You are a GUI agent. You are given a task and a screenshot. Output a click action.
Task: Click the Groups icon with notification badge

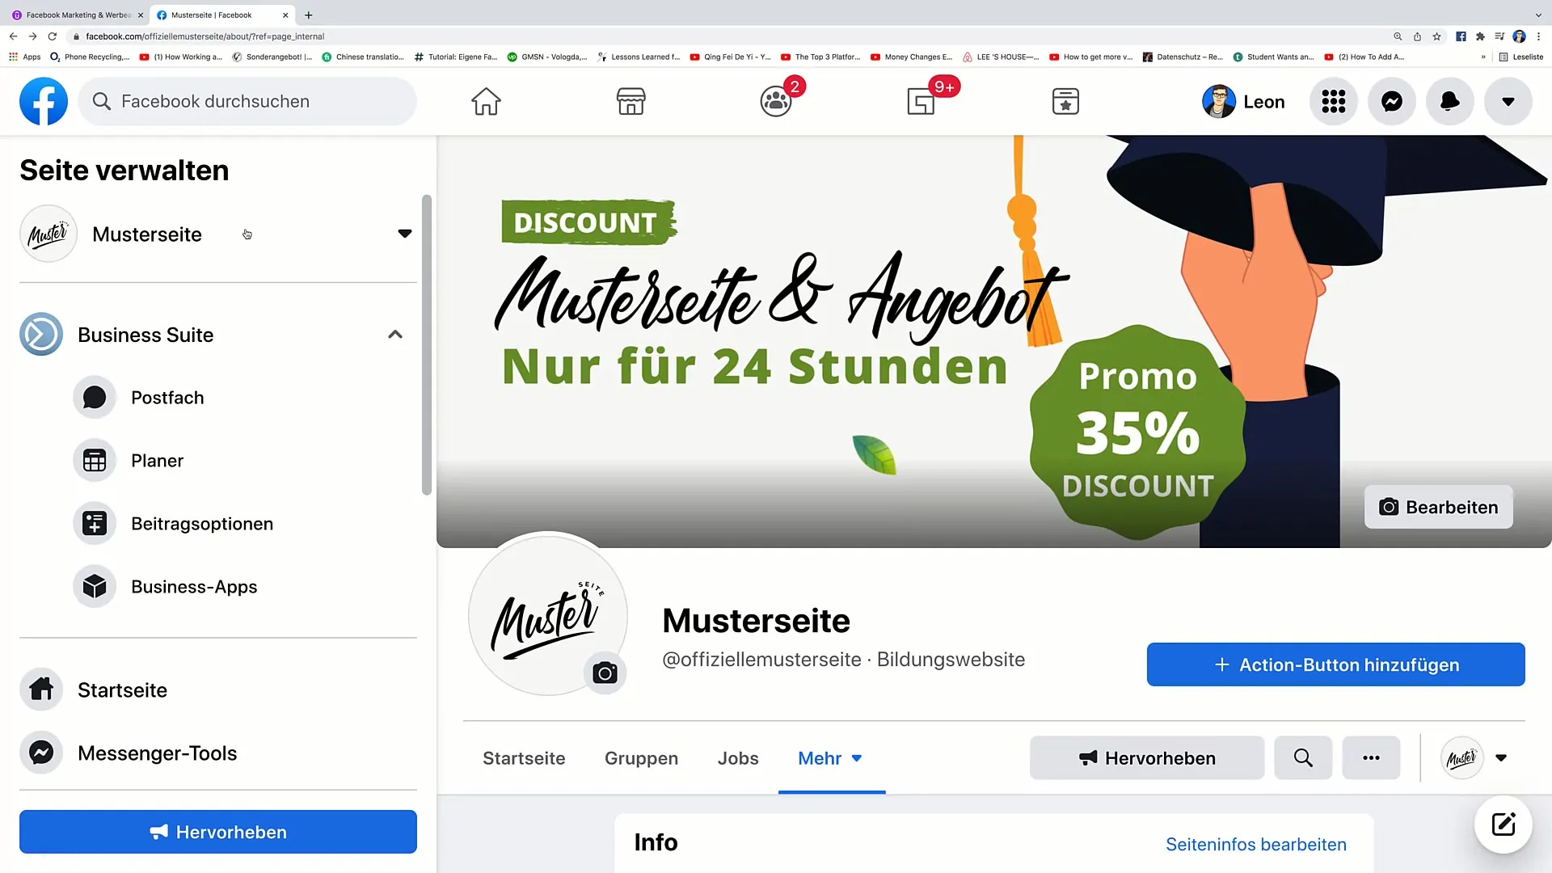(x=775, y=100)
